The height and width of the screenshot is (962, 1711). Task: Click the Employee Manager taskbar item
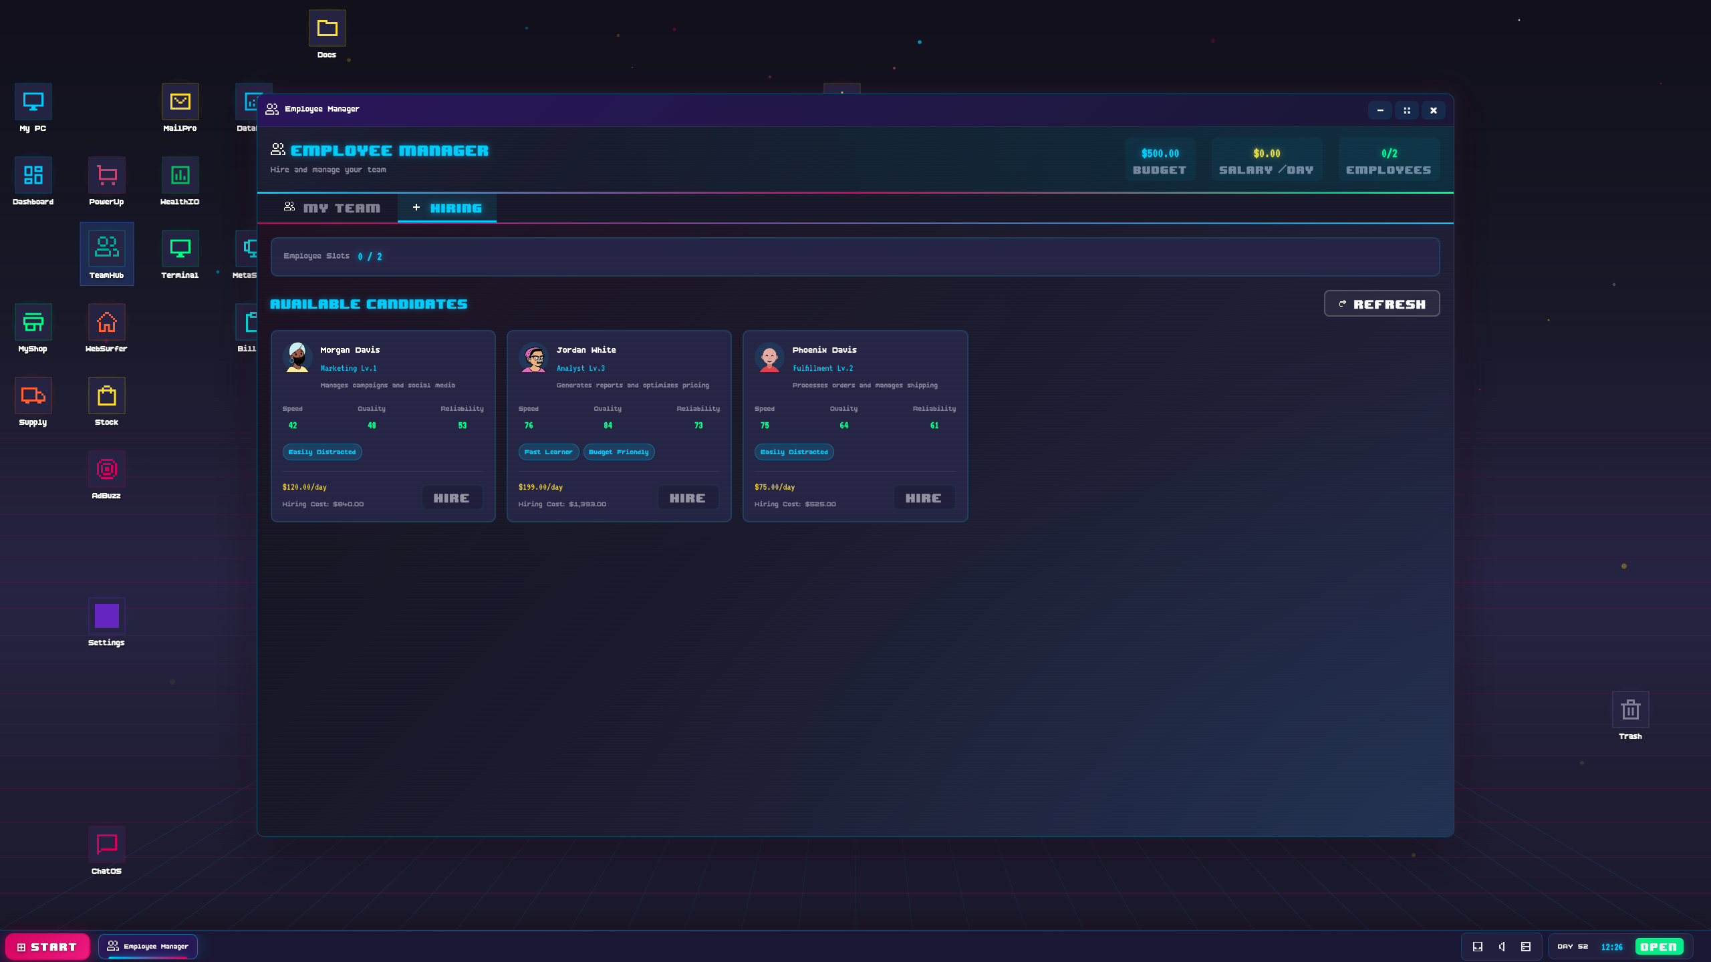148,947
